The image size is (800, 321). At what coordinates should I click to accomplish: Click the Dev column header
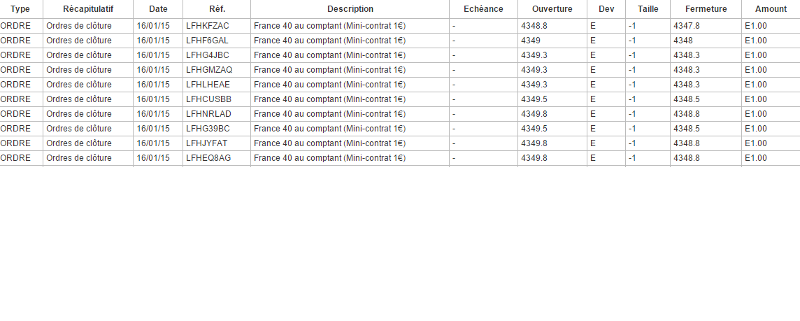[x=606, y=9]
